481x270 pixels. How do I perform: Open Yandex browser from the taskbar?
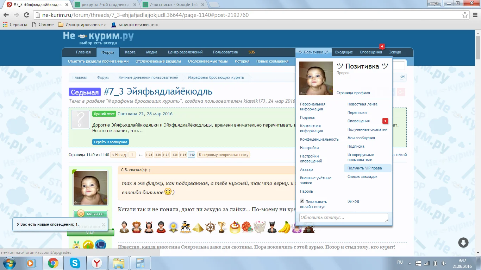(96, 263)
